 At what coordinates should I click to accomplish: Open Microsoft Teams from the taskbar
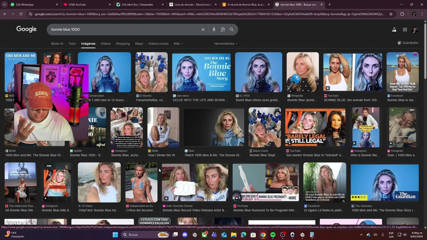pos(214,235)
